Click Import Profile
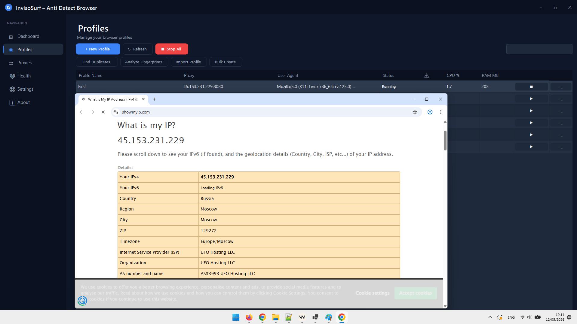 tap(188, 62)
